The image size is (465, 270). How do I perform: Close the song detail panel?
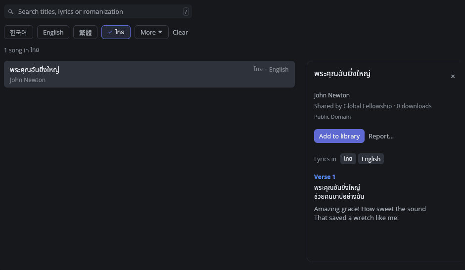coord(453,77)
